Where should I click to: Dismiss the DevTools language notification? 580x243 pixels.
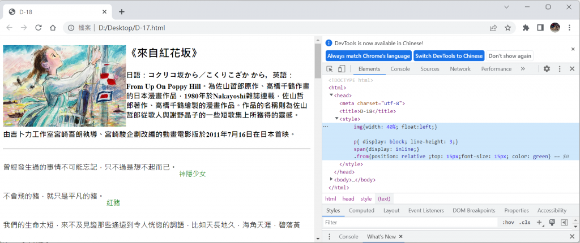[573, 49]
